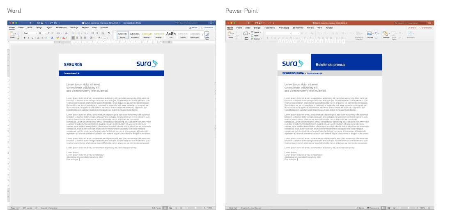Click Decrease Indent icon in Word
The width and height of the screenshot is (450, 218).
92,33
